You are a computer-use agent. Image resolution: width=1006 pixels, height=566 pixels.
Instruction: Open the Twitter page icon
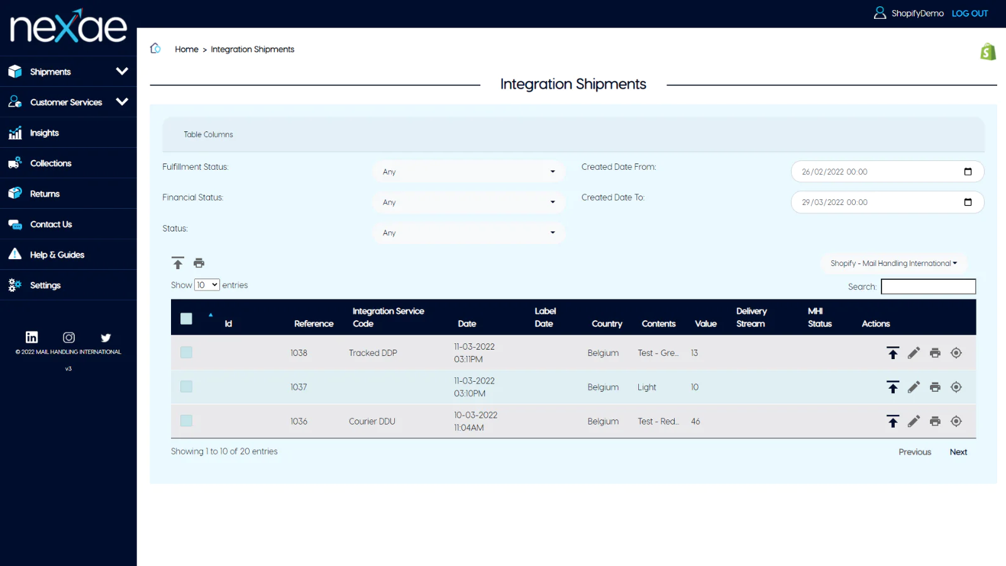point(106,338)
